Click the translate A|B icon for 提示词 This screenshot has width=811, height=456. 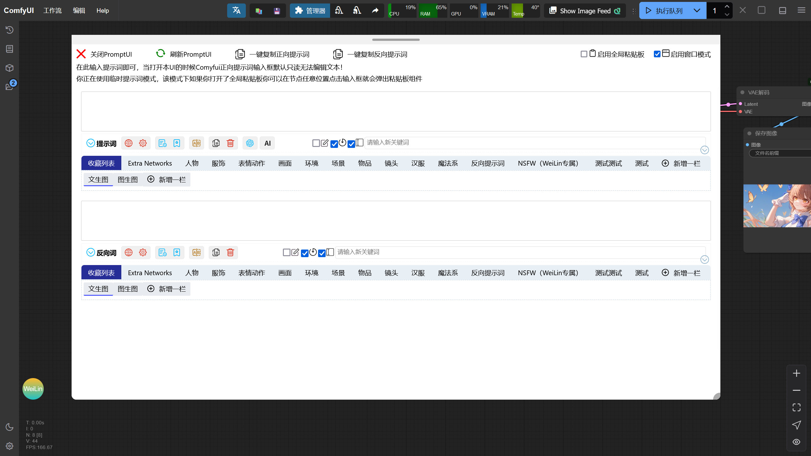point(196,143)
